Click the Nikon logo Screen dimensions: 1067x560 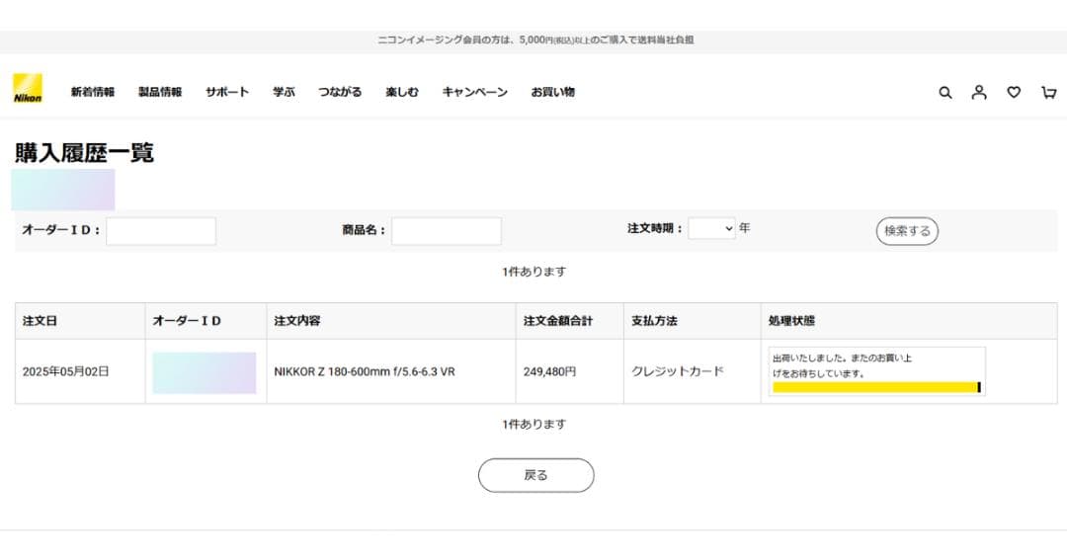pyautogui.click(x=28, y=89)
